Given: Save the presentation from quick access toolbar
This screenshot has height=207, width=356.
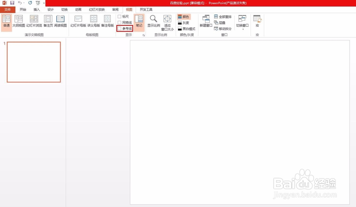Looking at the screenshot, I should [12, 3].
